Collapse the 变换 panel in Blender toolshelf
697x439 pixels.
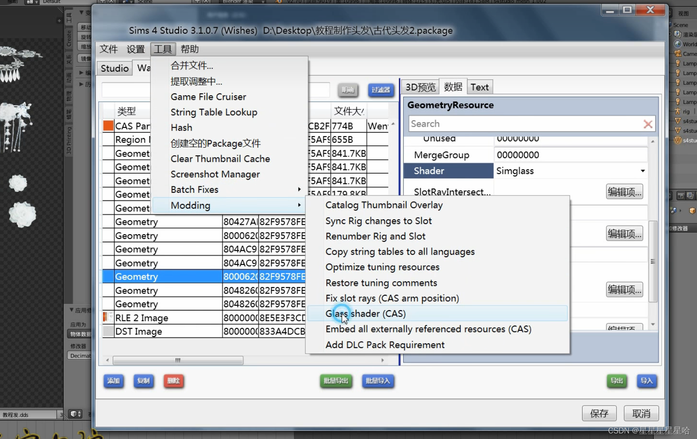[x=82, y=13]
